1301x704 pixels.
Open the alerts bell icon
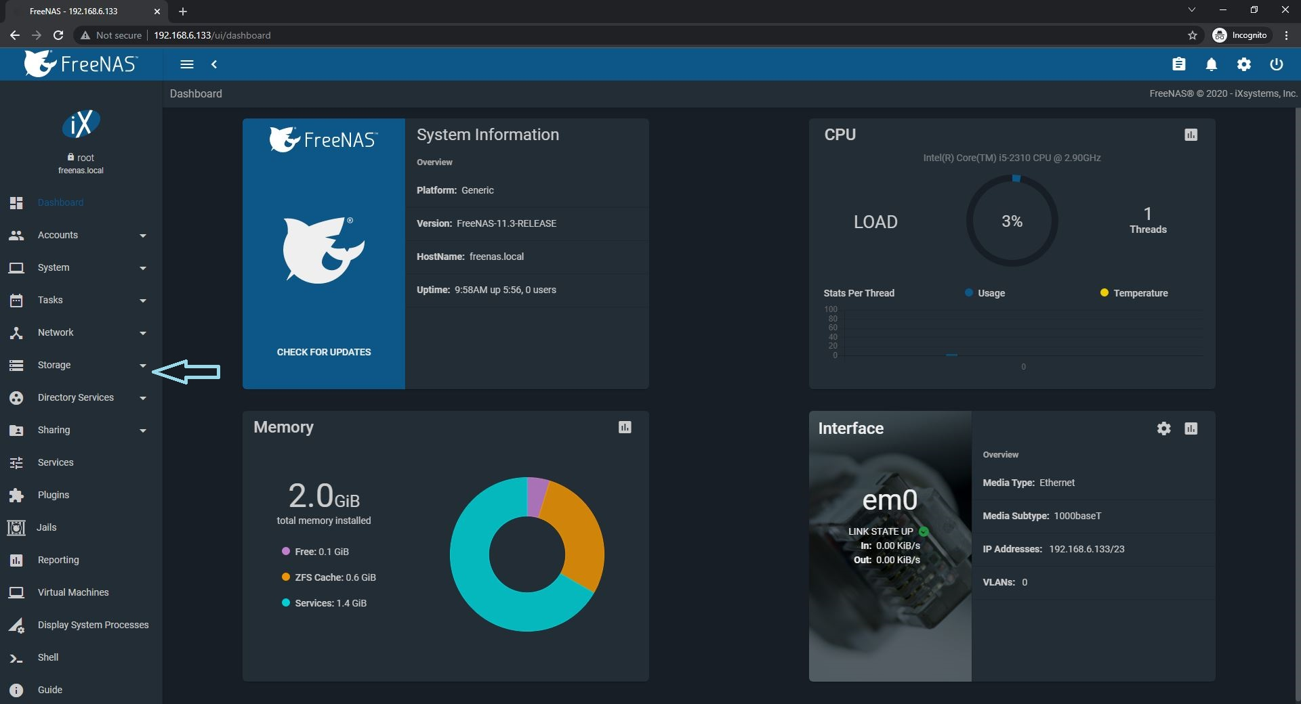[x=1212, y=64]
